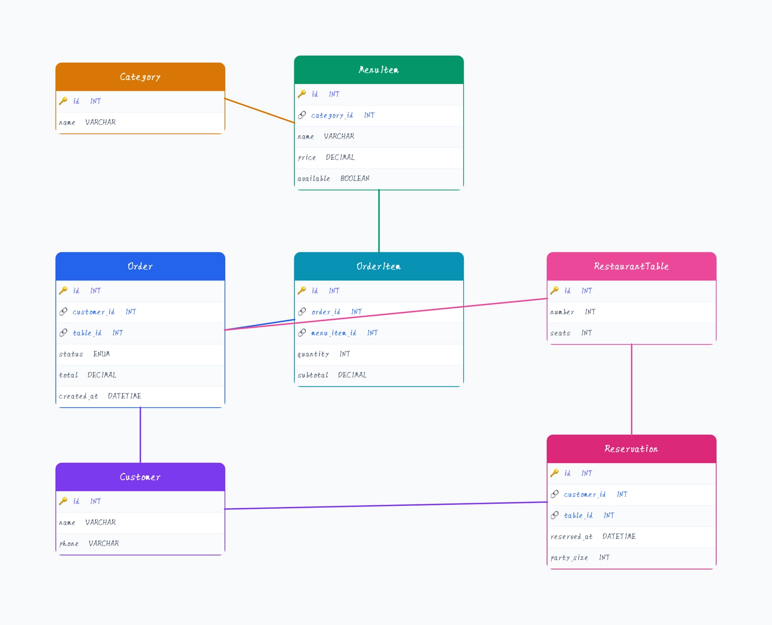
Task: Click the key icon in Customer id row
Action: 63,501
